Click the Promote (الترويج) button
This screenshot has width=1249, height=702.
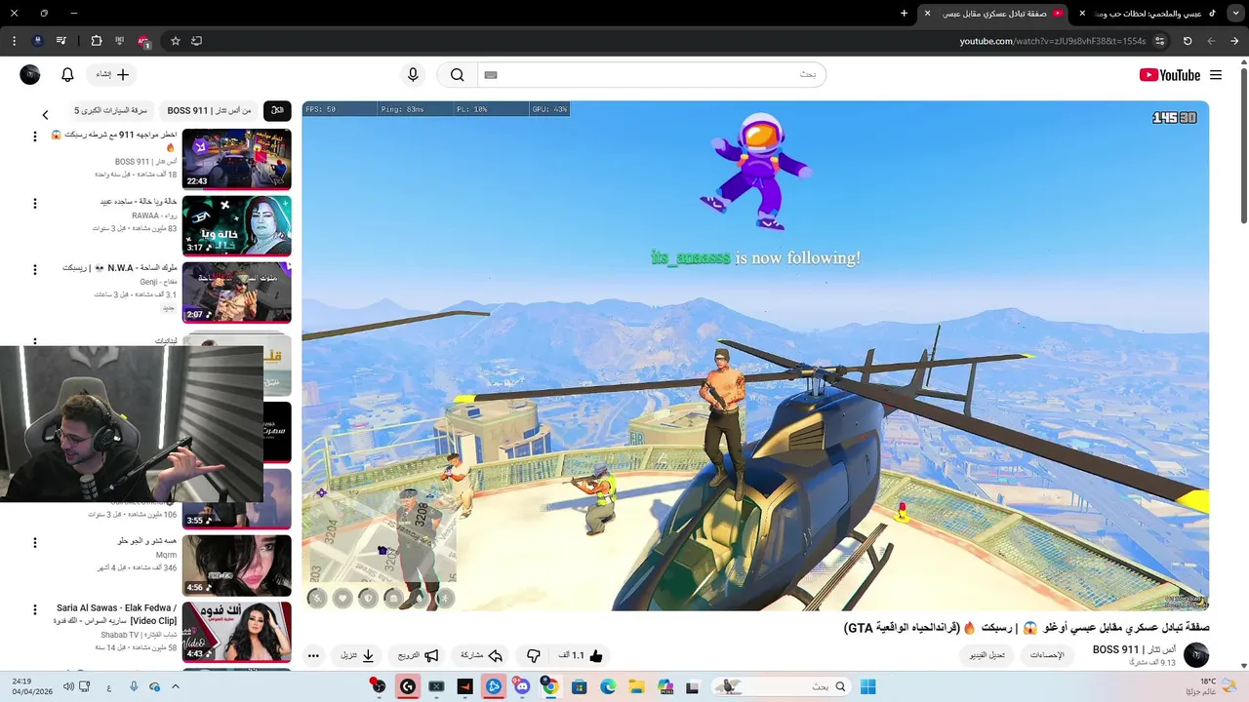tap(419, 656)
